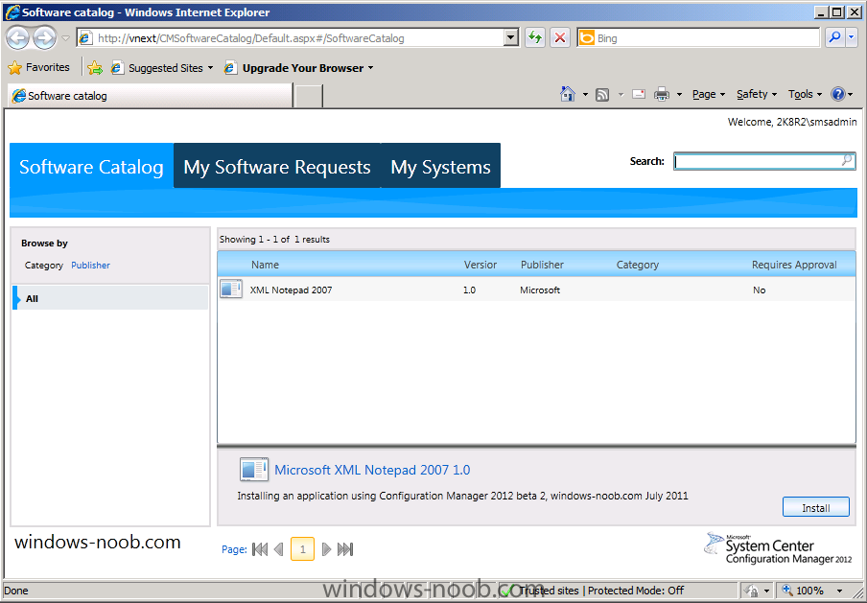The height and width of the screenshot is (603, 867).
Task: Click the green Refresh page icon
Action: 535,38
